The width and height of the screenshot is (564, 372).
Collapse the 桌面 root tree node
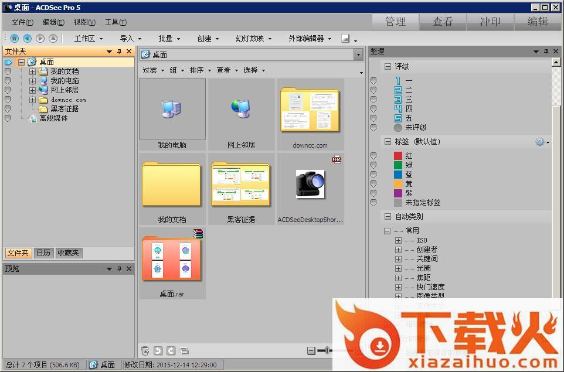pyautogui.click(x=22, y=62)
